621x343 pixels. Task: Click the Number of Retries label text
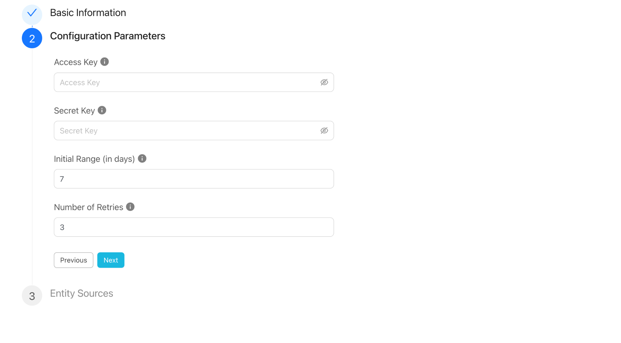click(89, 207)
